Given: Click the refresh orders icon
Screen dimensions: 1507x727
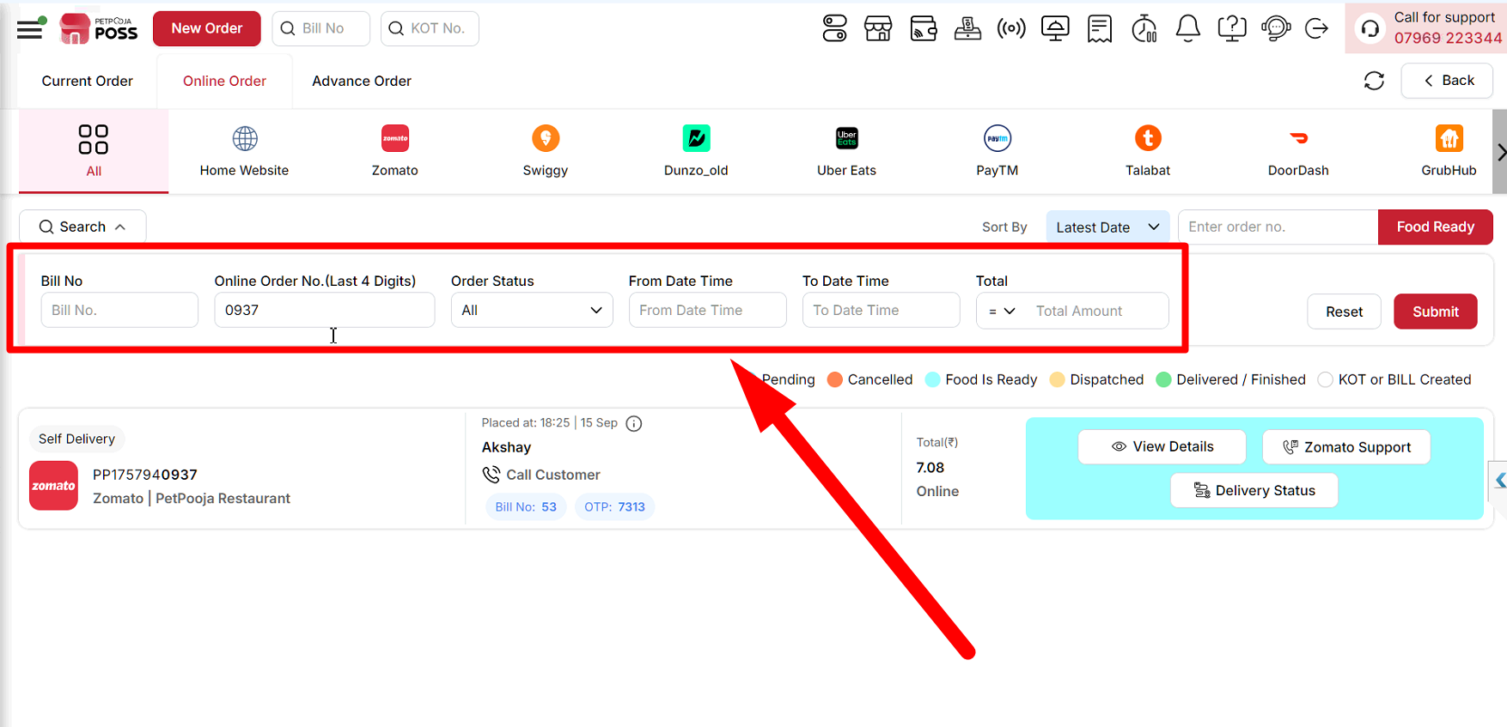Looking at the screenshot, I should pos(1374,81).
